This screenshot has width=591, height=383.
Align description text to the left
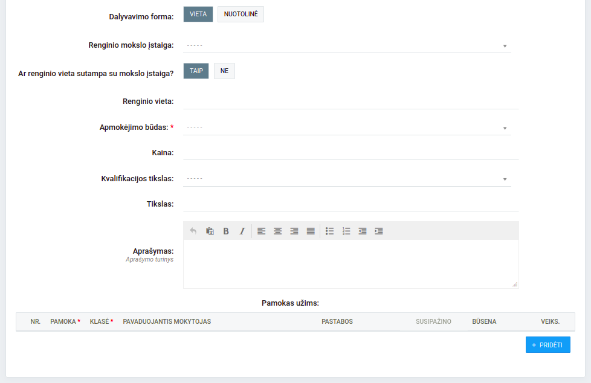[262, 231]
